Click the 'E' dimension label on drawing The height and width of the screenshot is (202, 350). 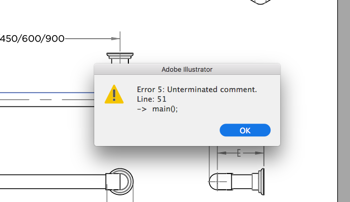point(238,153)
